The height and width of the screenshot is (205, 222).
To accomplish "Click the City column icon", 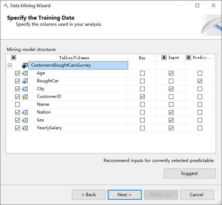I will (25, 89).
